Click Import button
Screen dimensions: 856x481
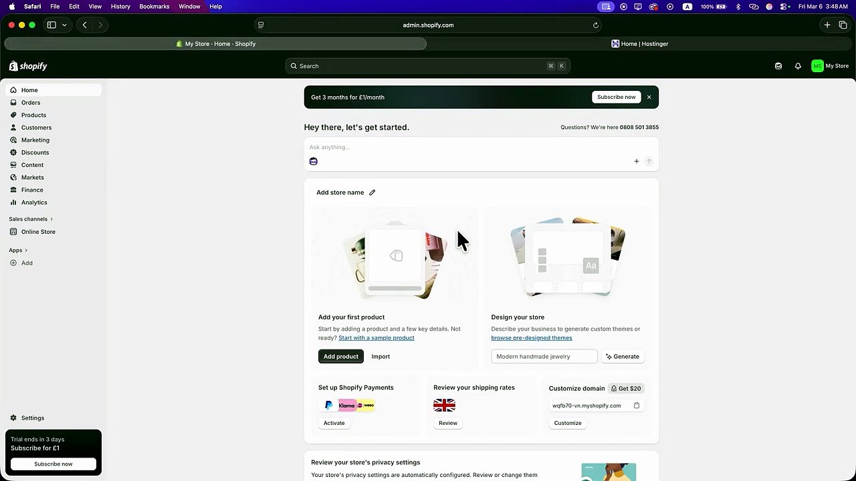tap(381, 357)
